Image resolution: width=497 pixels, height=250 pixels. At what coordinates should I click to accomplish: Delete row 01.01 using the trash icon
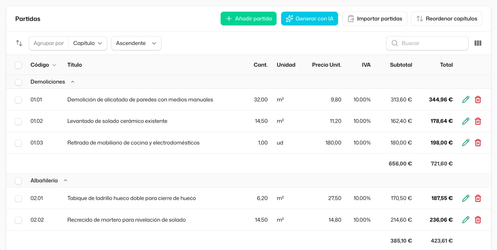(x=478, y=100)
